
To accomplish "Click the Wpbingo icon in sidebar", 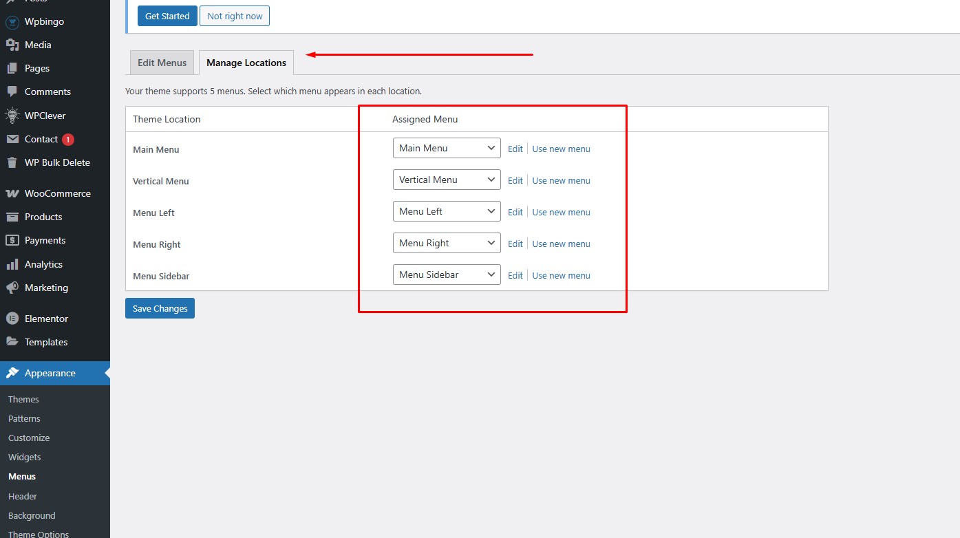I will pos(12,21).
